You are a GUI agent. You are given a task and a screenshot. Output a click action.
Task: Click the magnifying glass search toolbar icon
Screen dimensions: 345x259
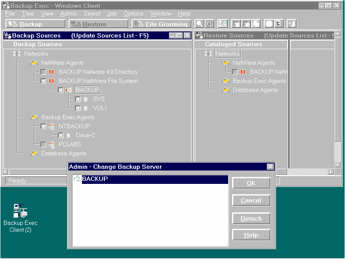(199, 24)
